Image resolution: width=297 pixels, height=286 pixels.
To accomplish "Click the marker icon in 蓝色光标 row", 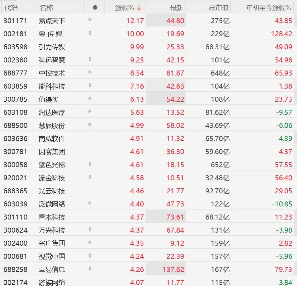I will pyautogui.click(x=90, y=164).
